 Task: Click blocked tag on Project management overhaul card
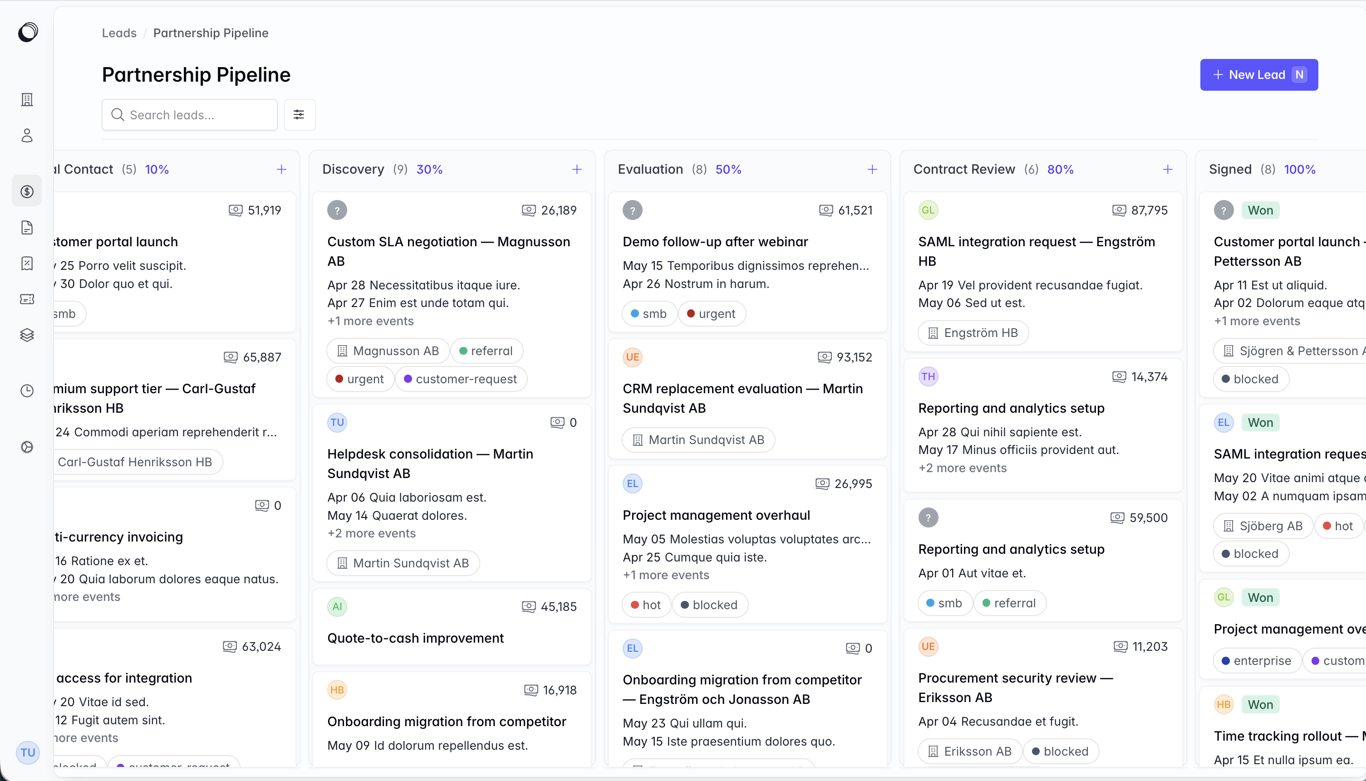coord(710,605)
